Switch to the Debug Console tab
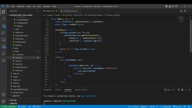 click(81, 90)
